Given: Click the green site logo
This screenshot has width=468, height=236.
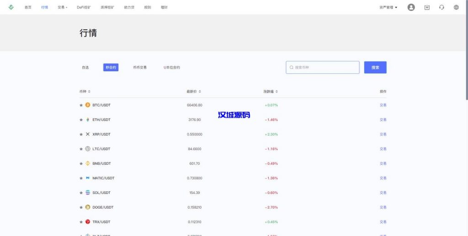Looking at the screenshot, I should pos(11,7).
